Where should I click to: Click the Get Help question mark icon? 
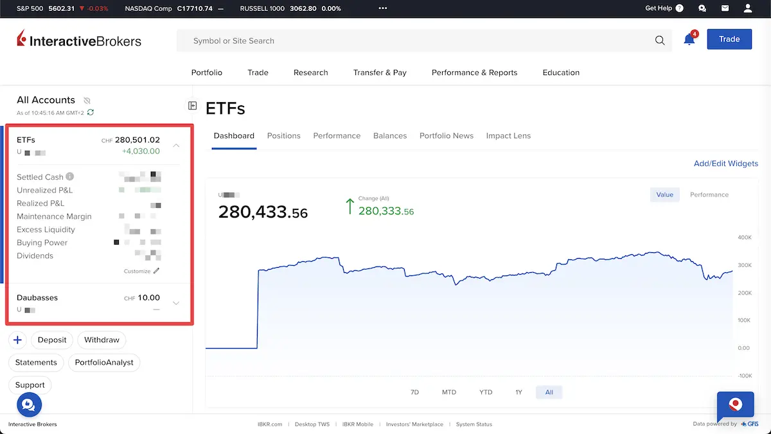click(680, 8)
